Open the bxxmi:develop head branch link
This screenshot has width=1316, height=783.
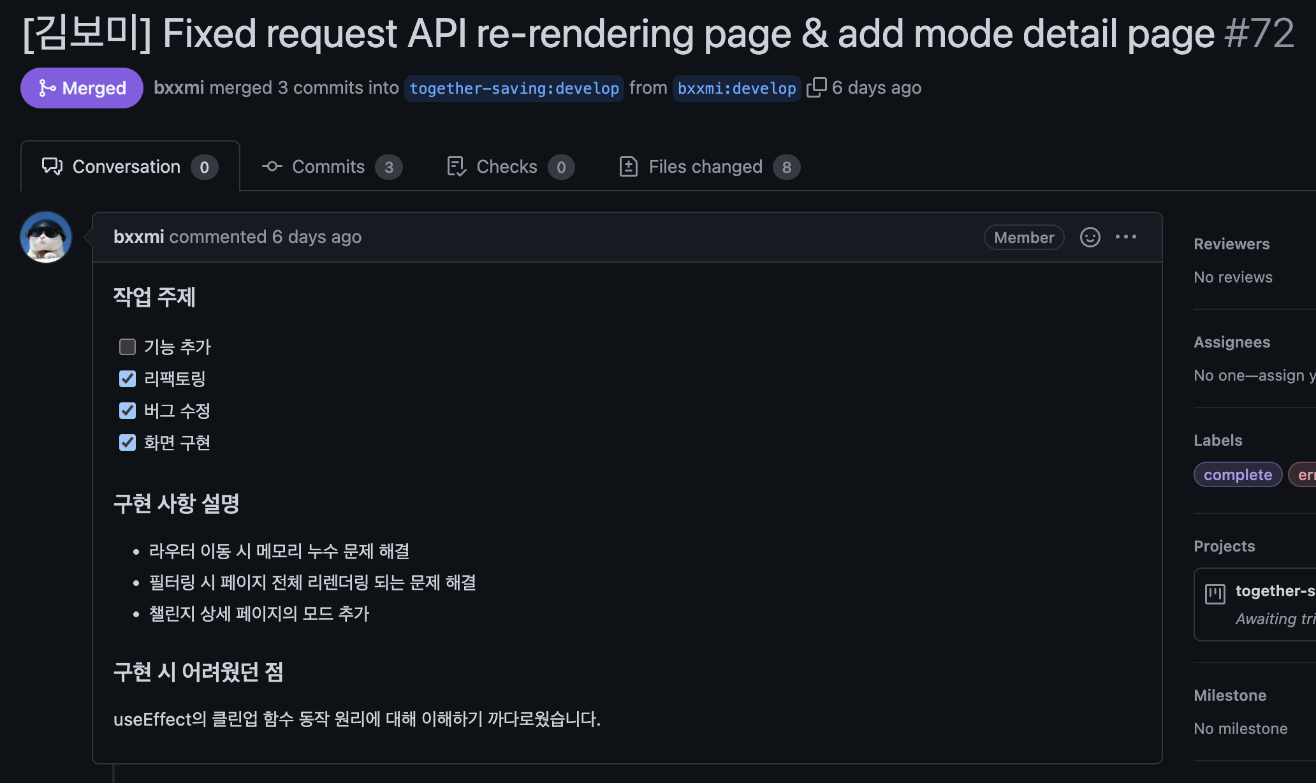tap(736, 88)
